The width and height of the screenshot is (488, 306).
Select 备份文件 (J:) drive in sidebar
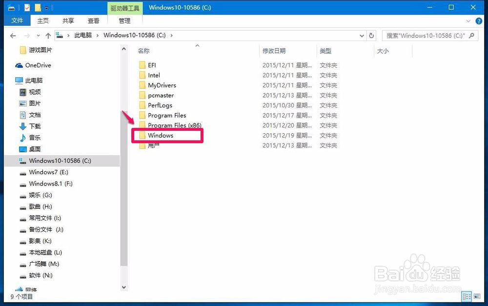46,229
